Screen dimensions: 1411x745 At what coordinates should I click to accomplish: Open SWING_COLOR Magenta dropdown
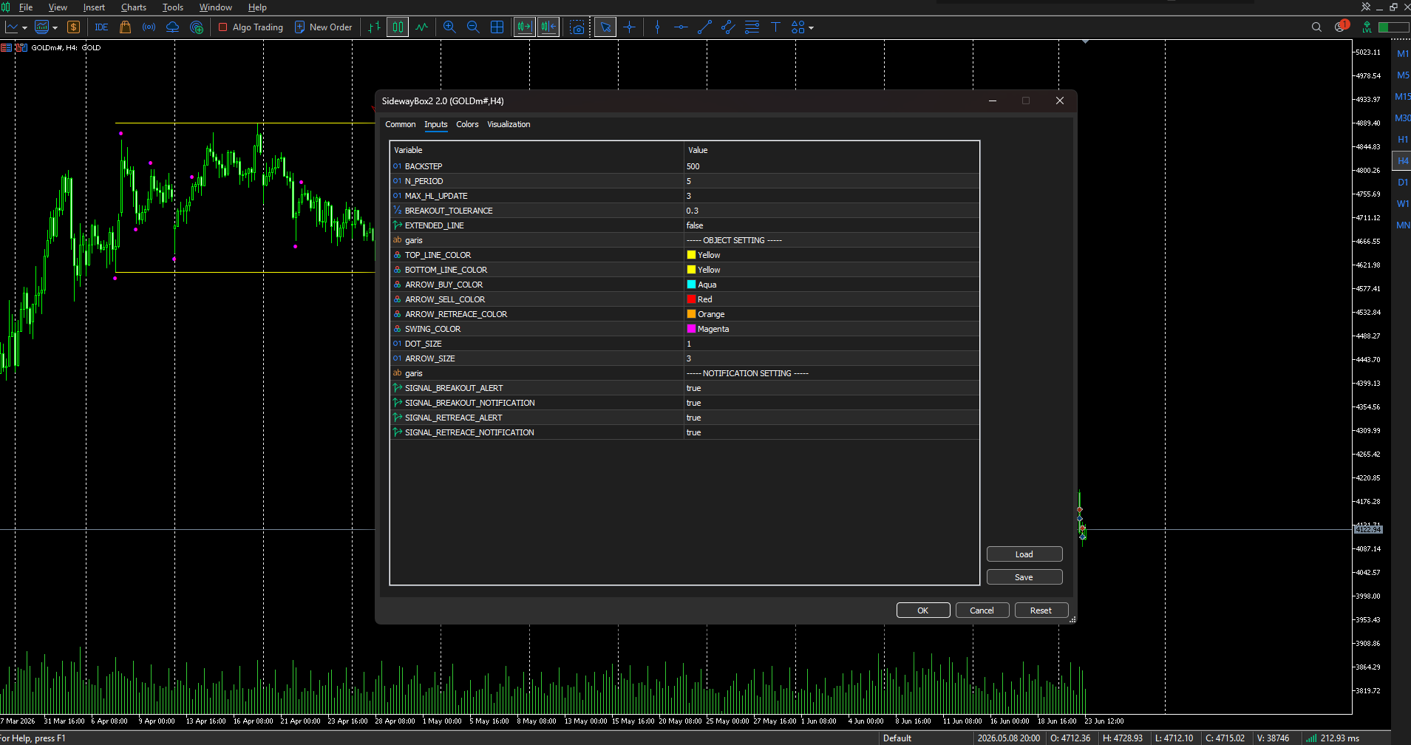coord(832,329)
